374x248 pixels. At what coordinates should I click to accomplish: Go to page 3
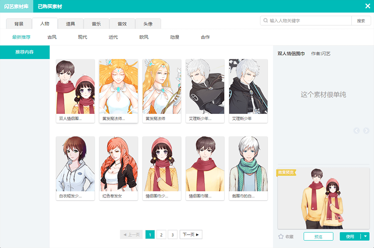tap(172, 234)
